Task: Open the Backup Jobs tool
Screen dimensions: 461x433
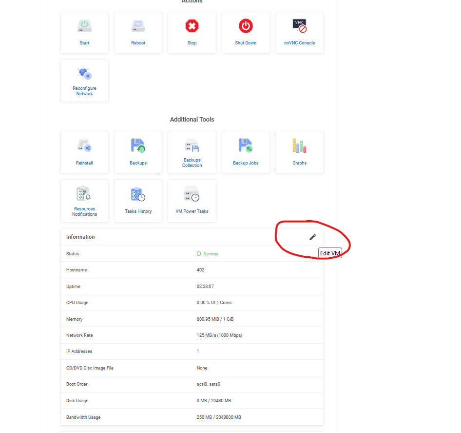Action: point(246,145)
